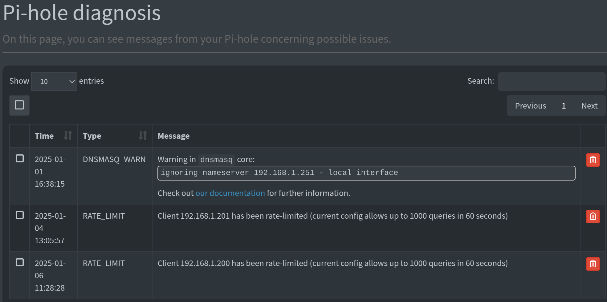The height and width of the screenshot is (302, 607).
Task: Open the Show entries dropdown
Action: (x=54, y=81)
